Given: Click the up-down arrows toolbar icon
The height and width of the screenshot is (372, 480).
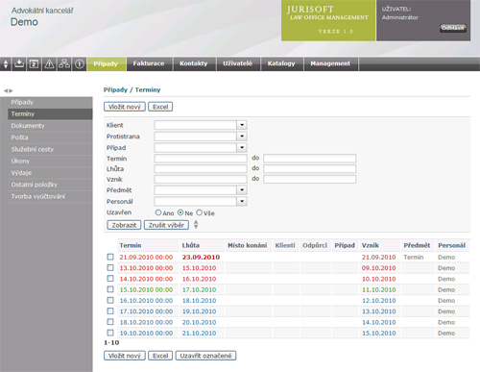Looking at the screenshot, I should (6, 63).
